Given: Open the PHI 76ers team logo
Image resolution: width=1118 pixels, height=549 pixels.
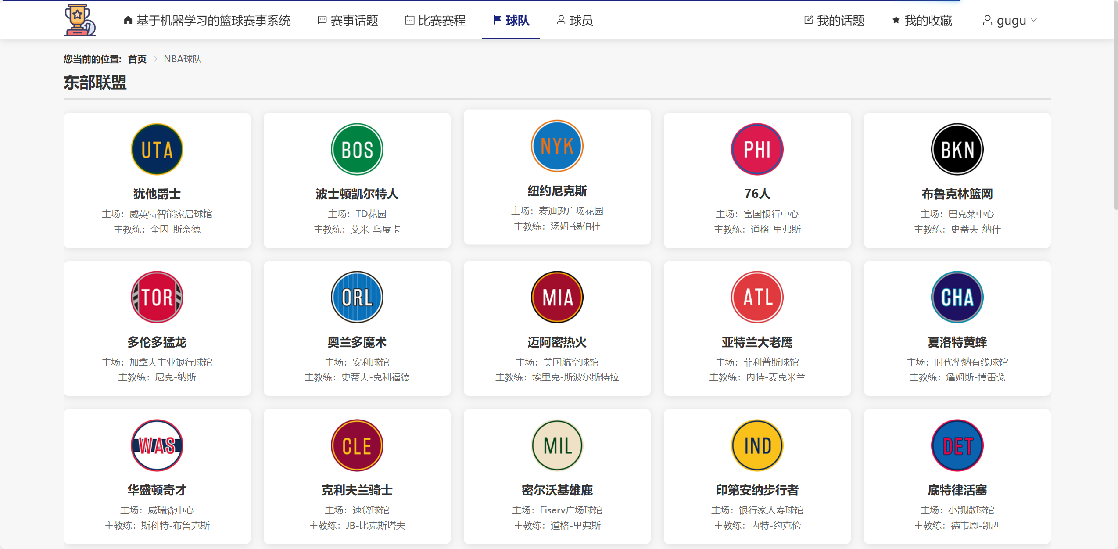Looking at the screenshot, I should pos(757,149).
